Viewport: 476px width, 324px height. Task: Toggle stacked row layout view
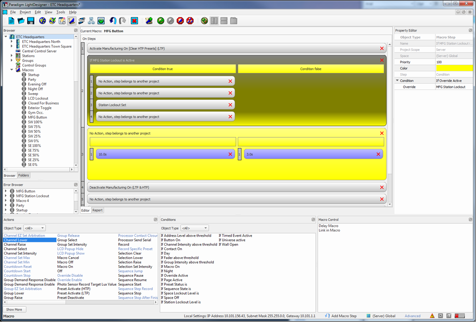[x=224, y=21]
